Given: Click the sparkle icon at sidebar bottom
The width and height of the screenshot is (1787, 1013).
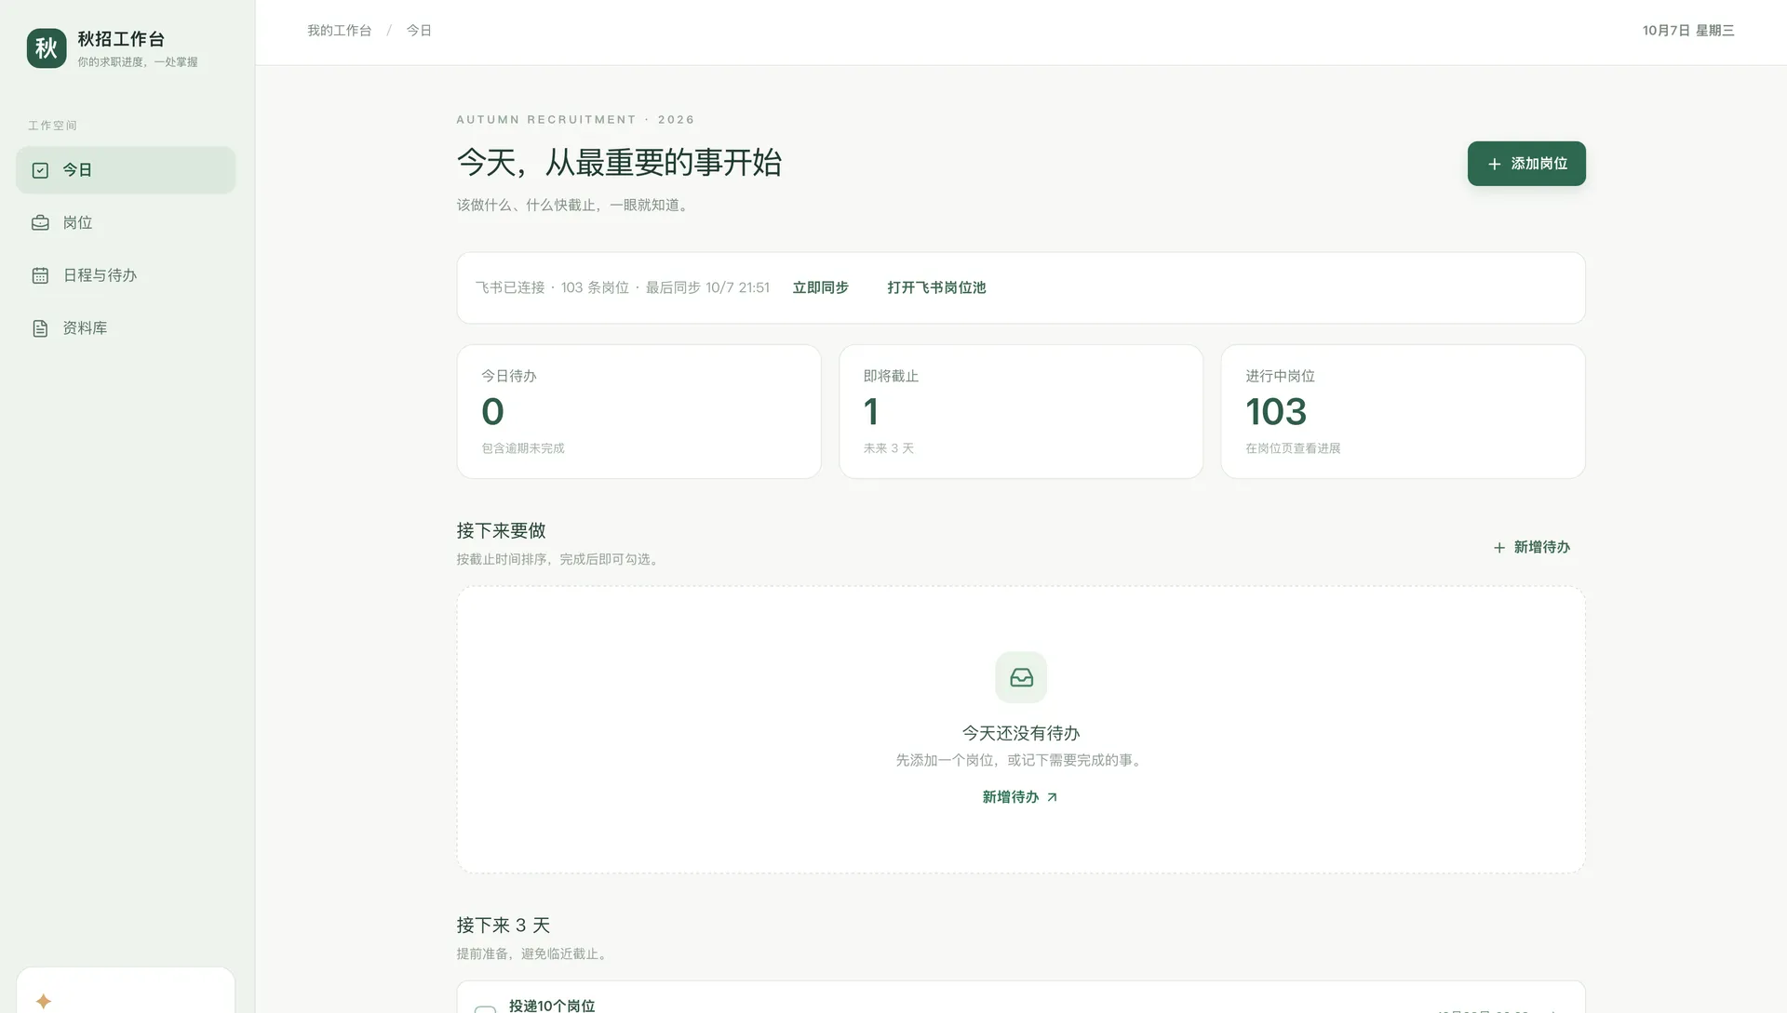Looking at the screenshot, I should [43, 1001].
